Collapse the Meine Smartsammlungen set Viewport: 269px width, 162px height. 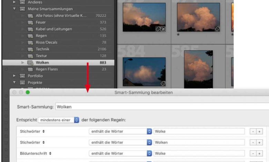coord(14,9)
